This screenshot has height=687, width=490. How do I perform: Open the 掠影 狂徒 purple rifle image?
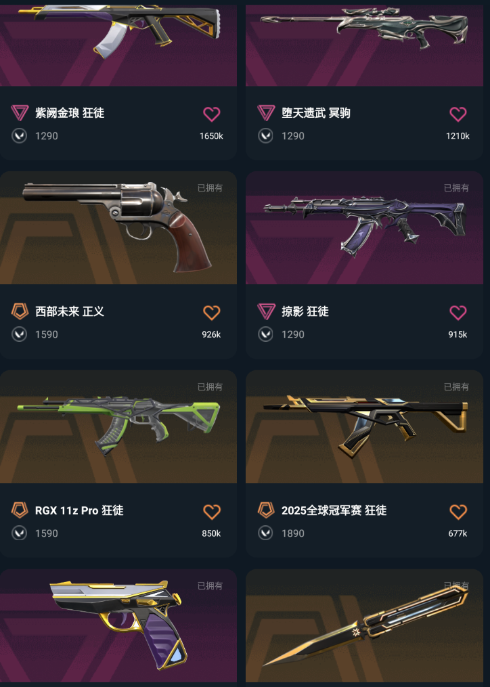pyautogui.click(x=364, y=228)
